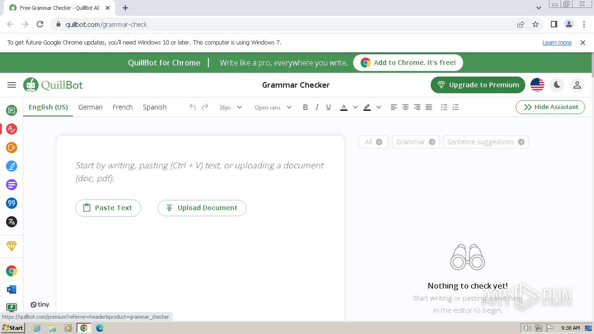Open the Open sans font family dropdown
Image resolution: width=594 pixels, height=334 pixels.
(273, 107)
